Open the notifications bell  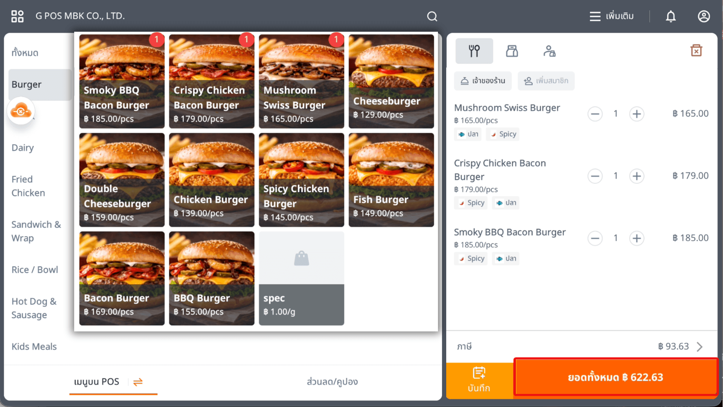pos(671,16)
